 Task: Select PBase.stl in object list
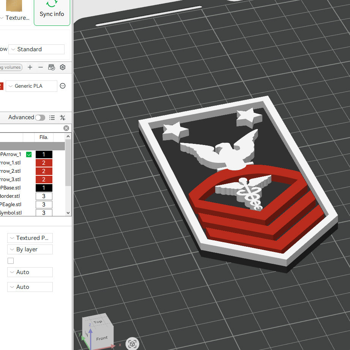pyautogui.click(x=10, y=188)
